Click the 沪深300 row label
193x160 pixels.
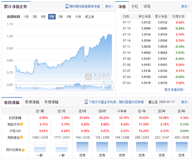[x=15, y=131]
